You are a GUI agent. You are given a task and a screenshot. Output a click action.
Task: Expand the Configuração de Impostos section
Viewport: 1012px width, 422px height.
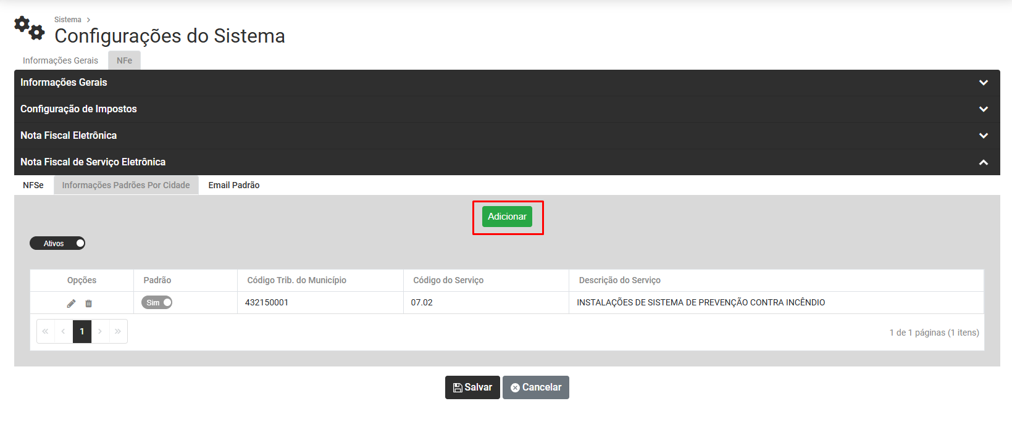tap(983, 109)
